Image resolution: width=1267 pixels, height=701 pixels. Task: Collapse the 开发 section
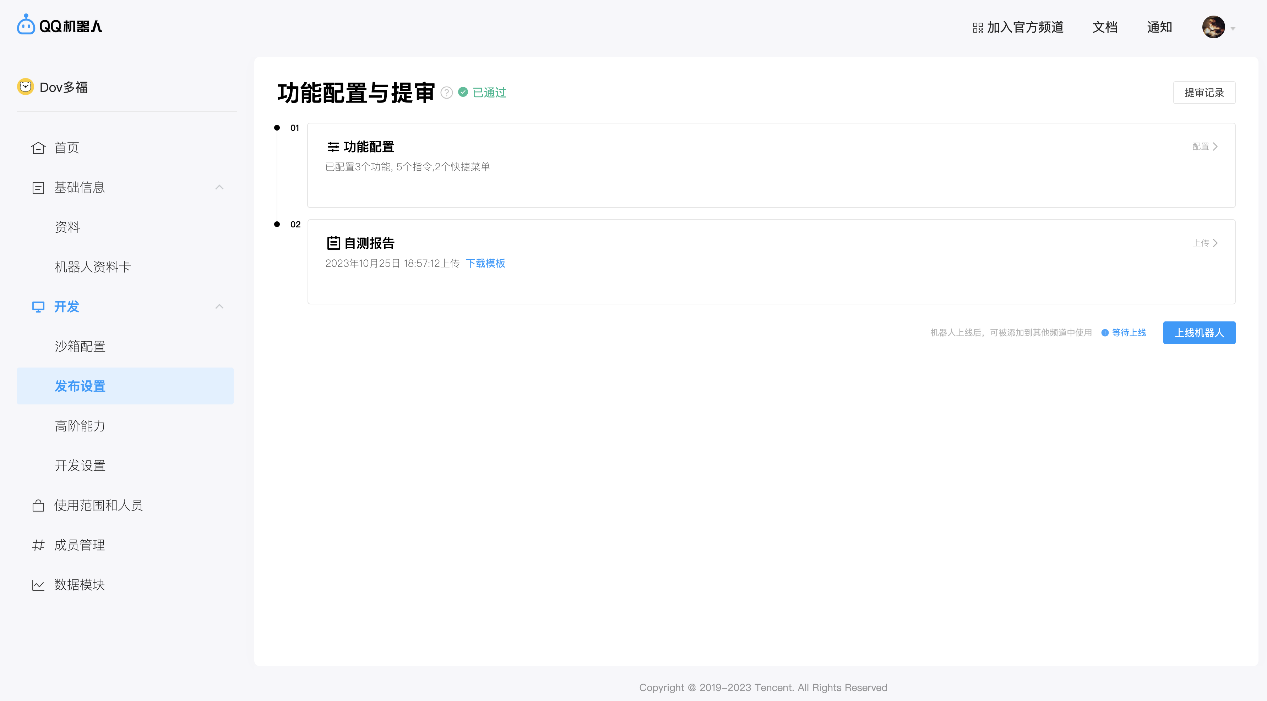219,307
